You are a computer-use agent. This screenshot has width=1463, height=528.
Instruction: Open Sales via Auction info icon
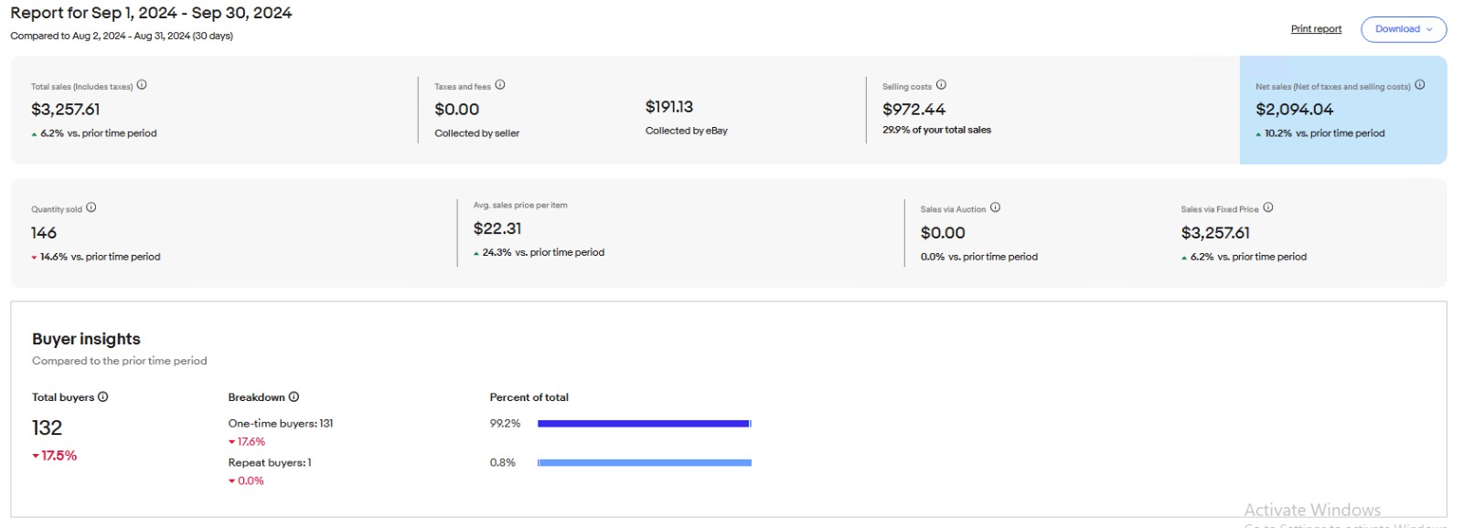996,207
